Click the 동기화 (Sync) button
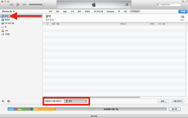This screenshot has width=188, height=118. (174, 109)
